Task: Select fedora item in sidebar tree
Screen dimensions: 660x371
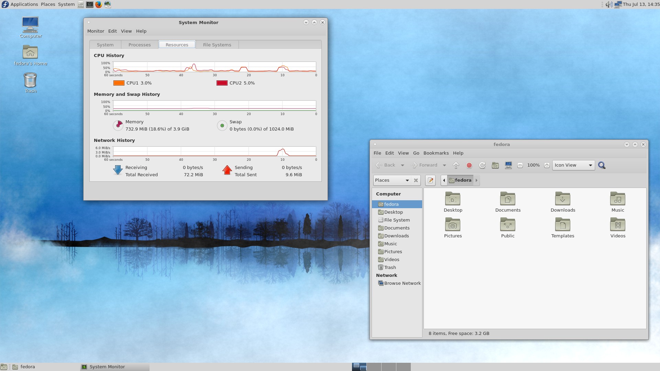Action: pos(391,204)
